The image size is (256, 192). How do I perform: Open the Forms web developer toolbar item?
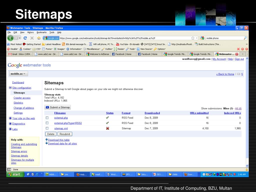point(47,49)
